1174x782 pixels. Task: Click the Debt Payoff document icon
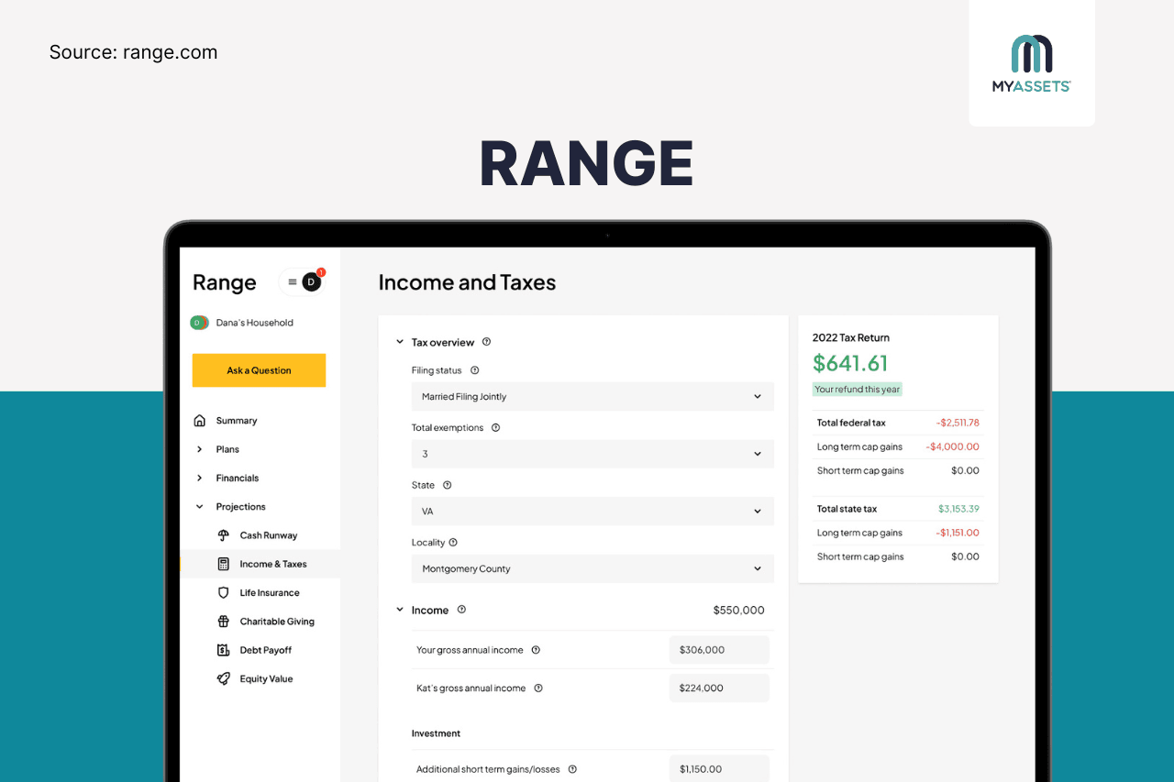tap(223, 650)
